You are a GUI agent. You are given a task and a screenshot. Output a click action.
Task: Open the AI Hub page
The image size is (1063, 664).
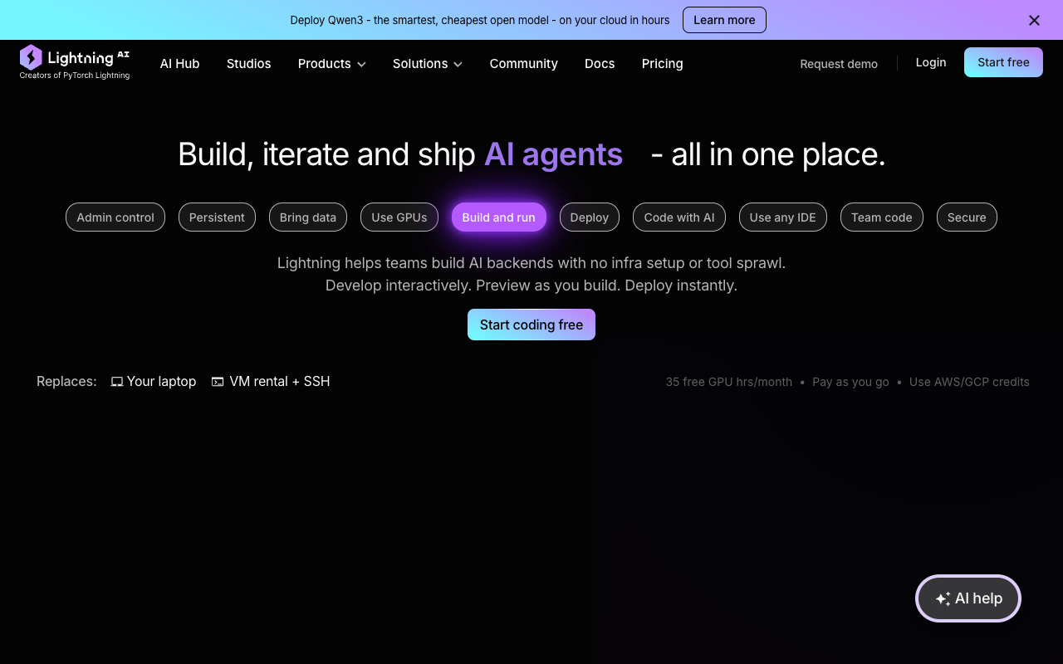(x=180, y=64)
